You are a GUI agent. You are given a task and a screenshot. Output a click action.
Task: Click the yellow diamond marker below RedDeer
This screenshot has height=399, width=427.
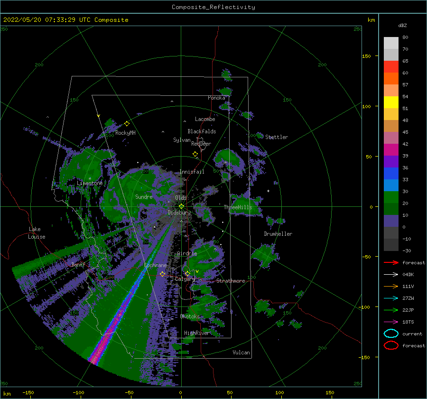tap(195, 154)
